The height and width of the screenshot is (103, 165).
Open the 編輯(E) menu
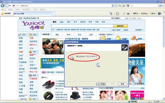pos(11,10)
